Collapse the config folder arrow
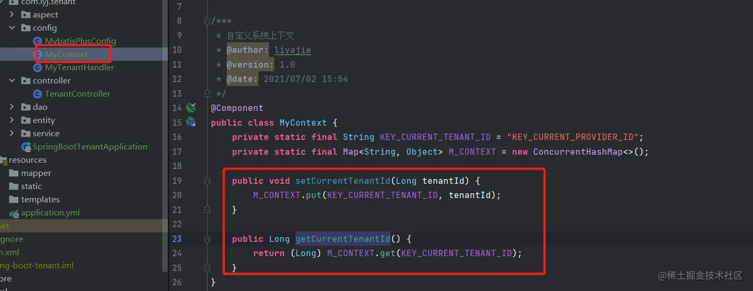 [12, 28]
